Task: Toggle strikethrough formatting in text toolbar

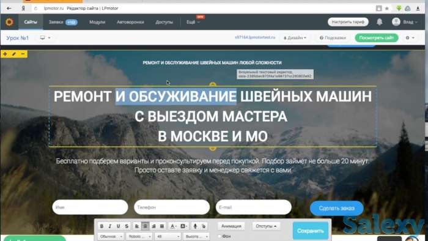Action: coord(127,226)
